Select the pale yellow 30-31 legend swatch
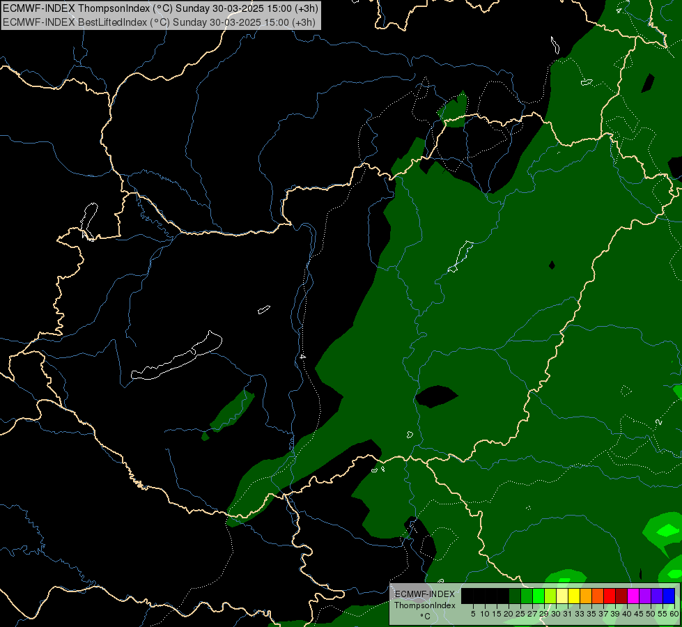 [x=562, y=596]
